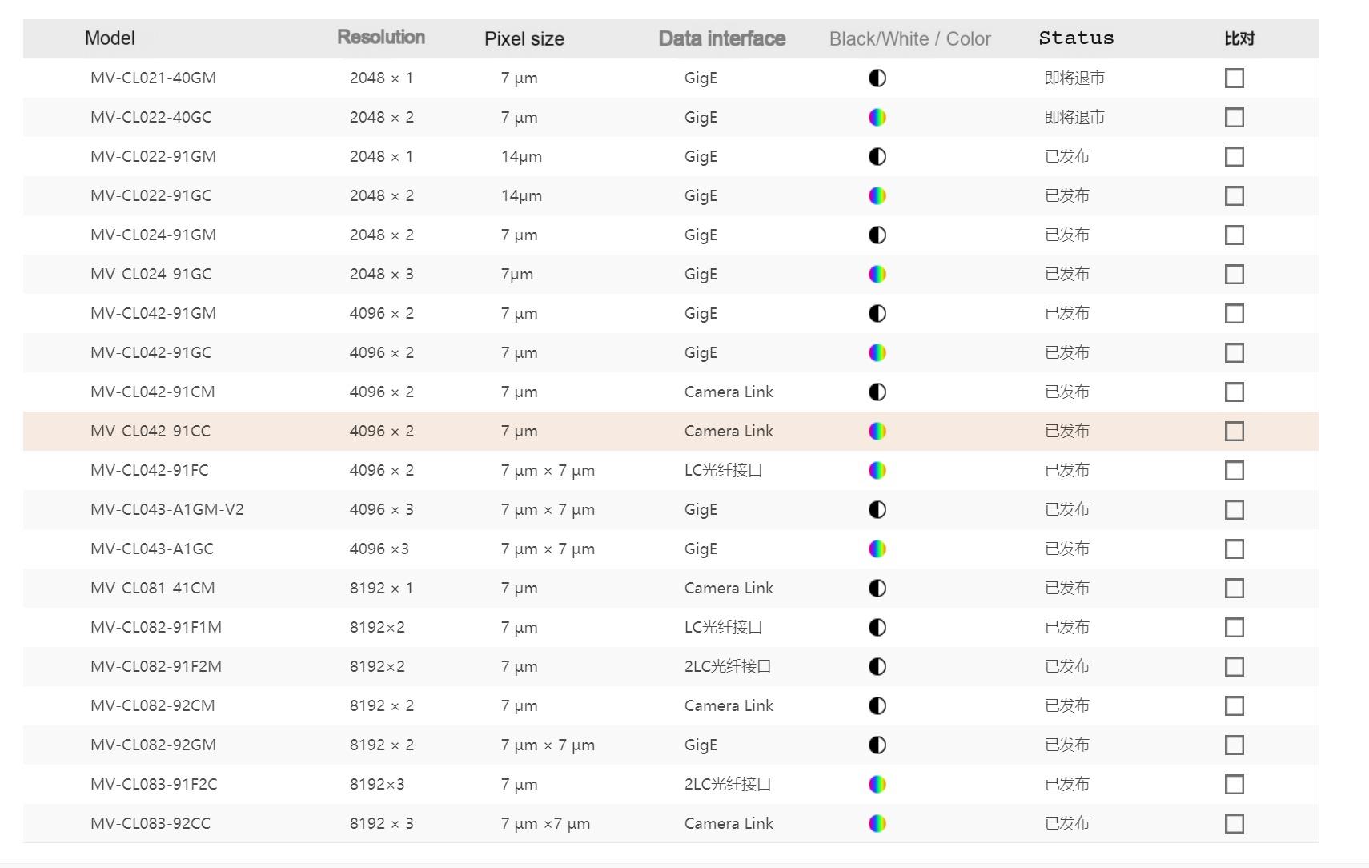The image size is (1369, 868).
Task: Click the monochrome icon for MV-CL082-92GM
Action: (877, 745)
